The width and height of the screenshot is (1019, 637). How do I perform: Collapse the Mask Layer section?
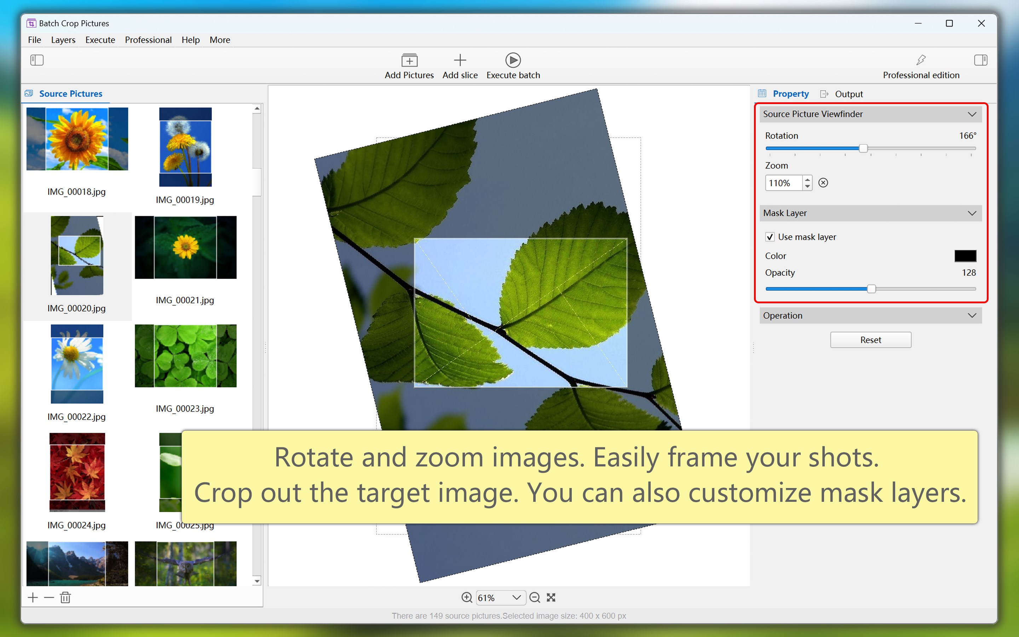pyautogui.click(x=972, y=213)
